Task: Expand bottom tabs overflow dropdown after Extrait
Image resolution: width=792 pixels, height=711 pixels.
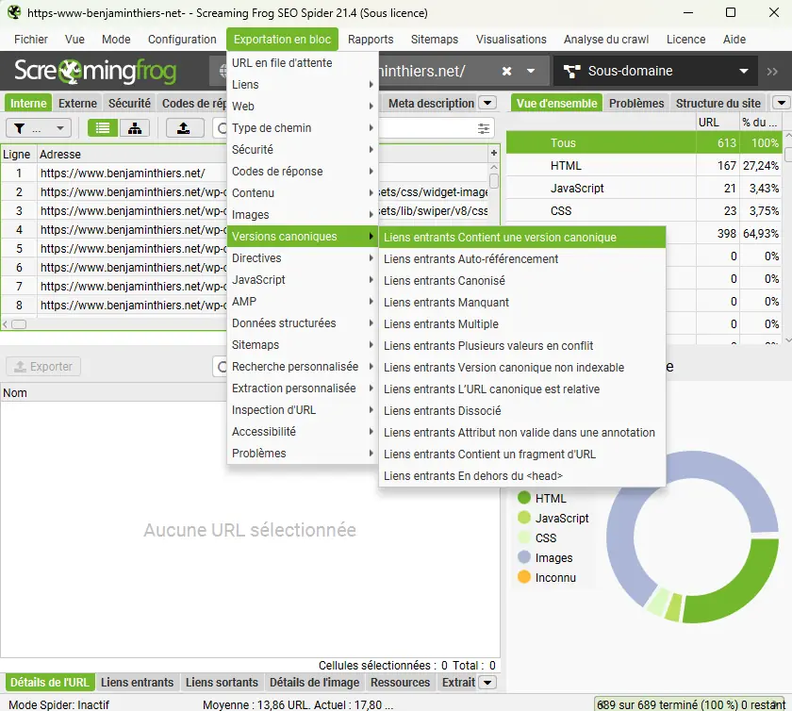Action: point(487,683)
